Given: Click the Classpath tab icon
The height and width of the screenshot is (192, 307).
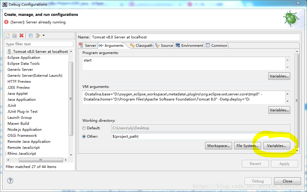Looking at the screenshot, I should point(132,46).
